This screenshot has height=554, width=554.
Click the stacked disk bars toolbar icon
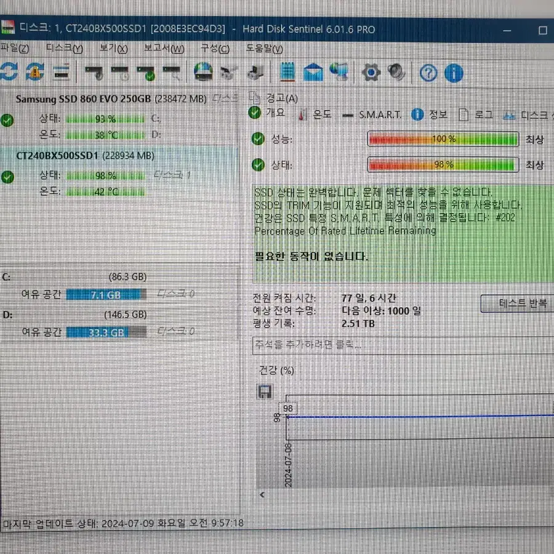[x=62, y=72]
